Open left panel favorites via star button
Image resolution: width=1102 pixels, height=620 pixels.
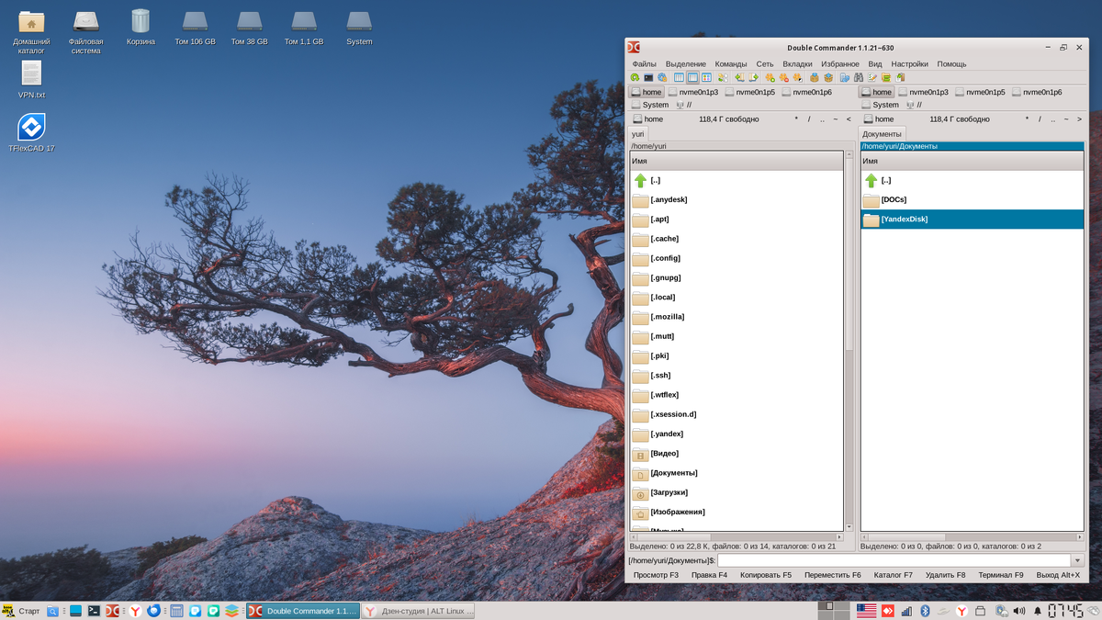click(795, 118)
